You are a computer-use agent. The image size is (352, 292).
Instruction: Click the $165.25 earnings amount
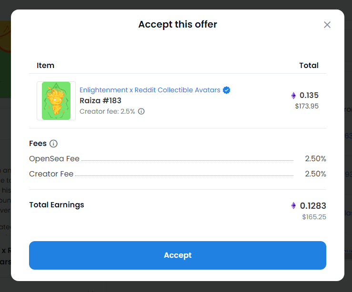tap(314, 217)
